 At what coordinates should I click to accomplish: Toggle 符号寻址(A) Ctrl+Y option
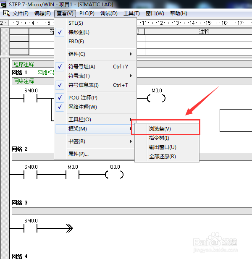tap(95, 67)
